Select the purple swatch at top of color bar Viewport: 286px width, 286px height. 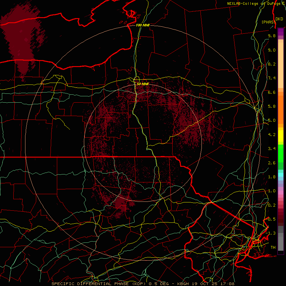coord(281,32)
